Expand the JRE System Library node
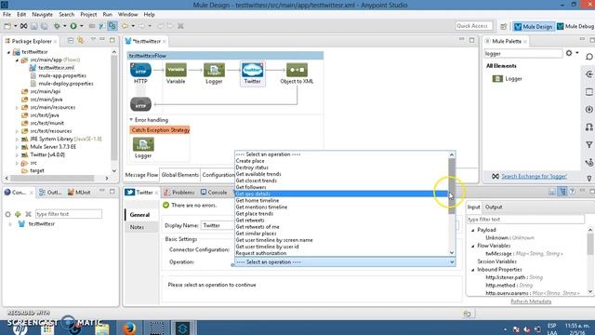This screenshot has width=595, height=335. [17, 139]
